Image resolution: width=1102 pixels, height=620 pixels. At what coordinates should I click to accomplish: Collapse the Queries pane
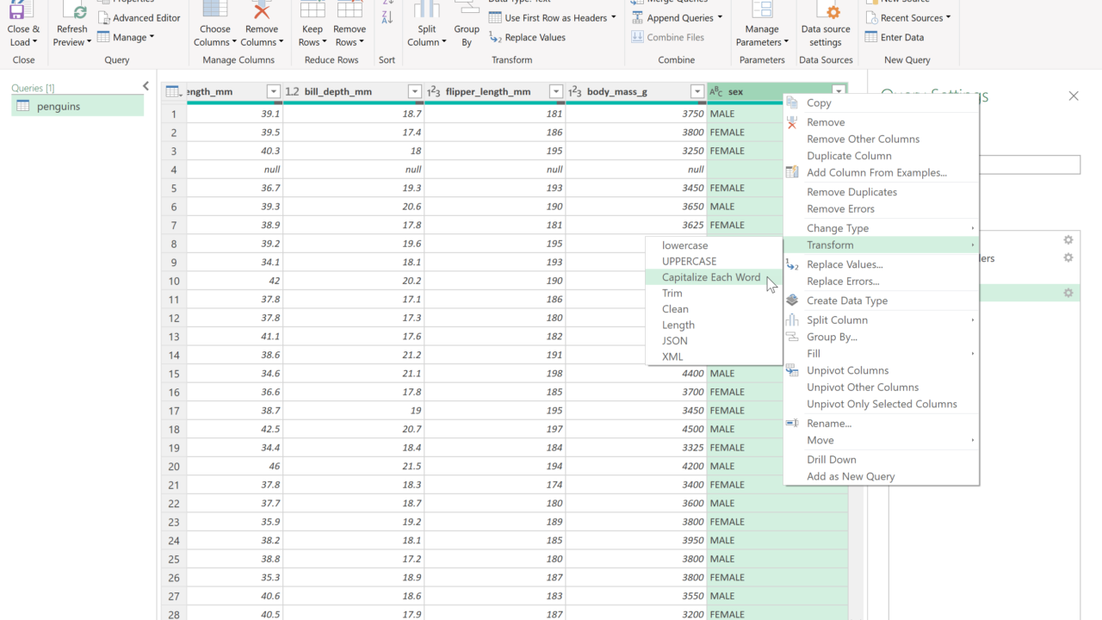pos(145,86)
